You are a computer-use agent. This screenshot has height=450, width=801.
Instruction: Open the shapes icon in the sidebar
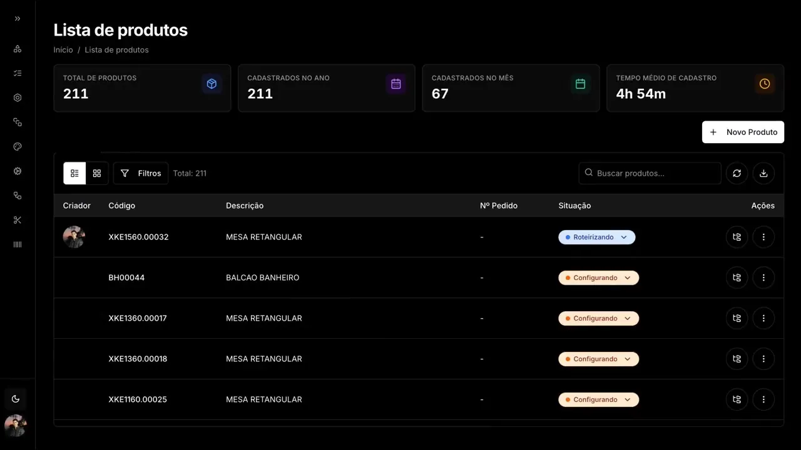point(18,49)
